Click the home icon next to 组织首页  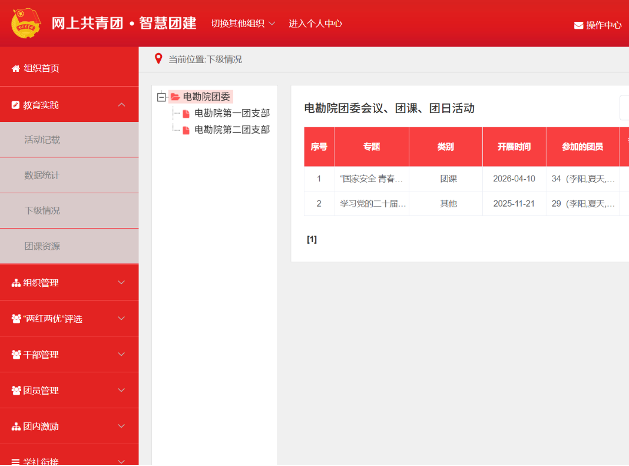point(16,69)
